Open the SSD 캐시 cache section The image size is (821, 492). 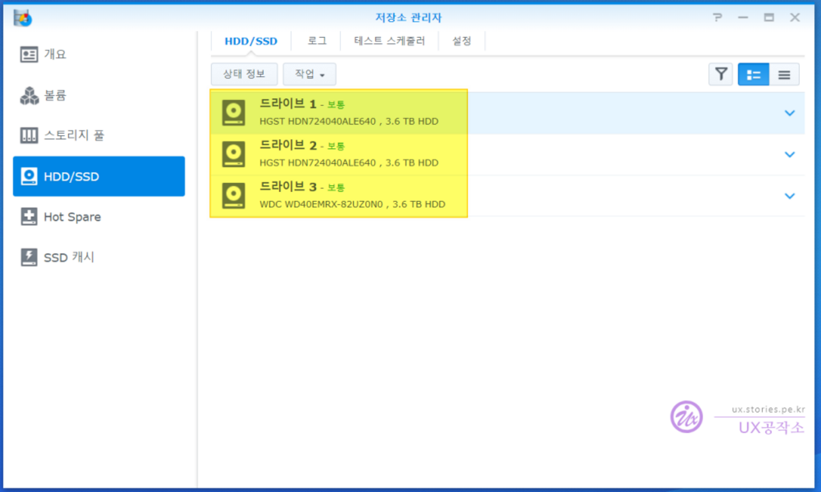(68, 258)
